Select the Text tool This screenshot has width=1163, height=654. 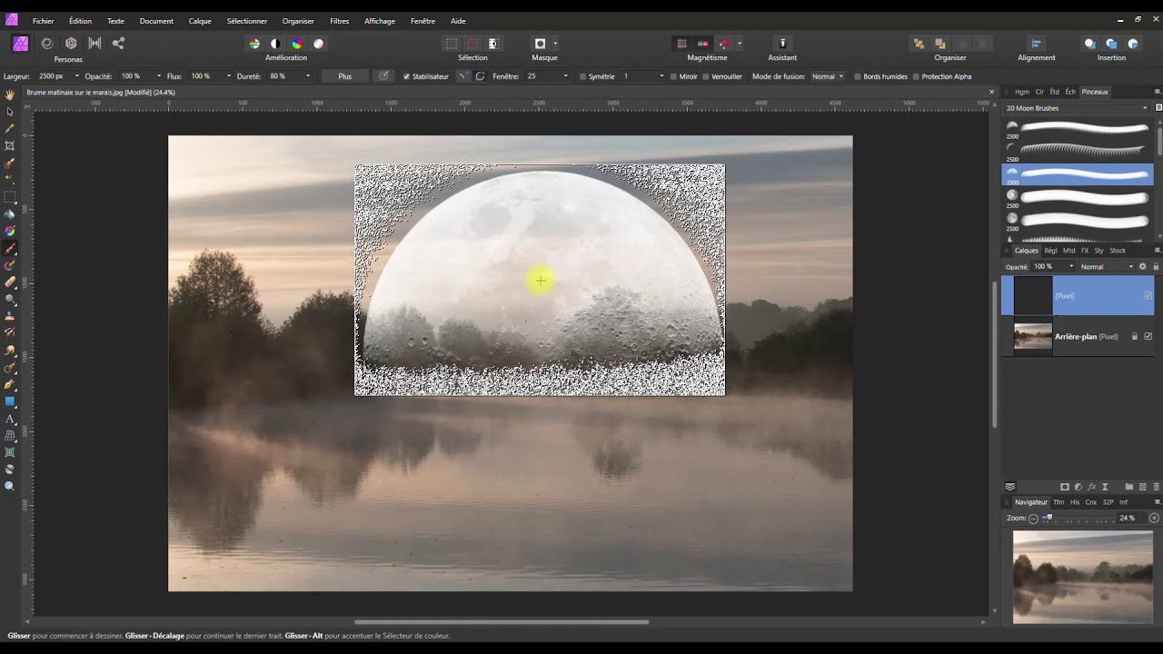[x=10, y=419]
